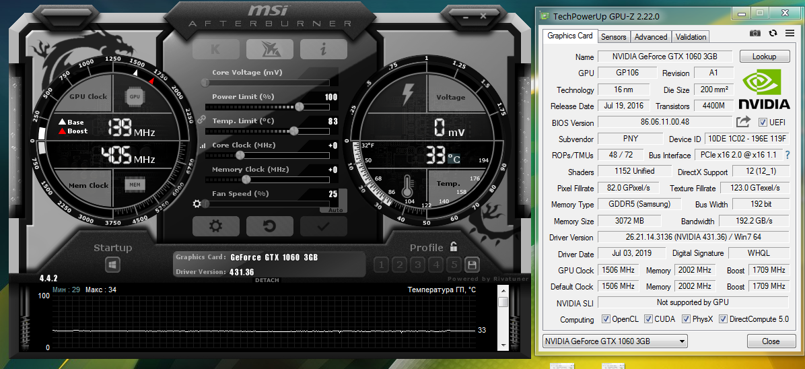This screenshot has width=805, height=369.
Task: Switch to the Validation tab
Action: coord(691,37)
